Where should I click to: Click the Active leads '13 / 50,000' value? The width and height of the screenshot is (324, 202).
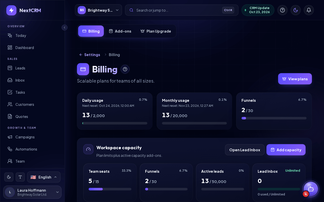click(x=214, y=181)
